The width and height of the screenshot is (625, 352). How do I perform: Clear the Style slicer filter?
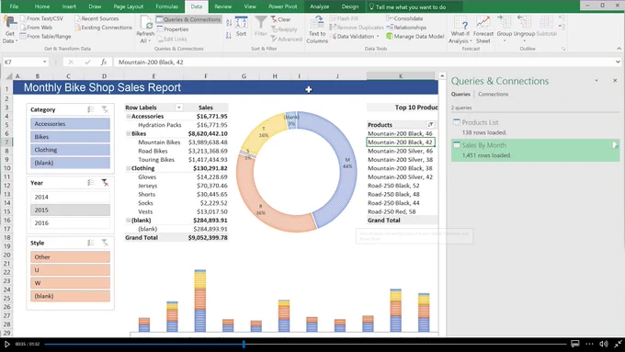105,243
